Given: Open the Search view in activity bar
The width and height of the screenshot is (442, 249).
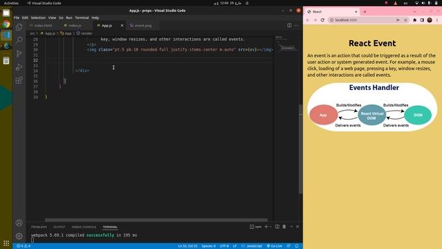Looking at the screenshot, I should pyautogui.click(x=19, y=40).
